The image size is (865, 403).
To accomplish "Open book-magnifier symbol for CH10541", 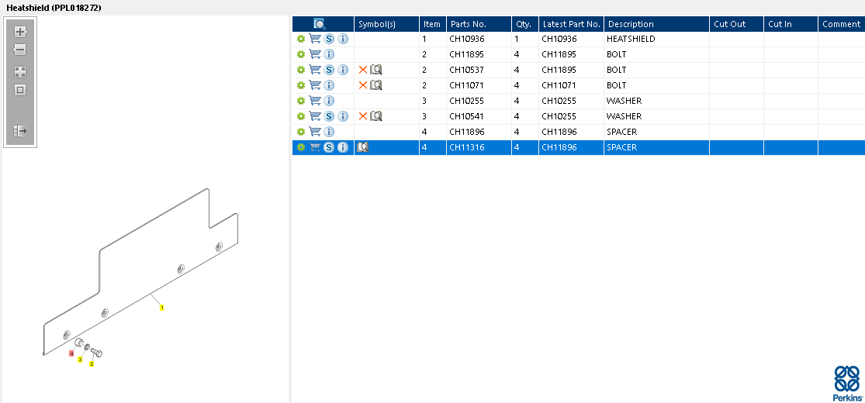I will tap(376, 115).
